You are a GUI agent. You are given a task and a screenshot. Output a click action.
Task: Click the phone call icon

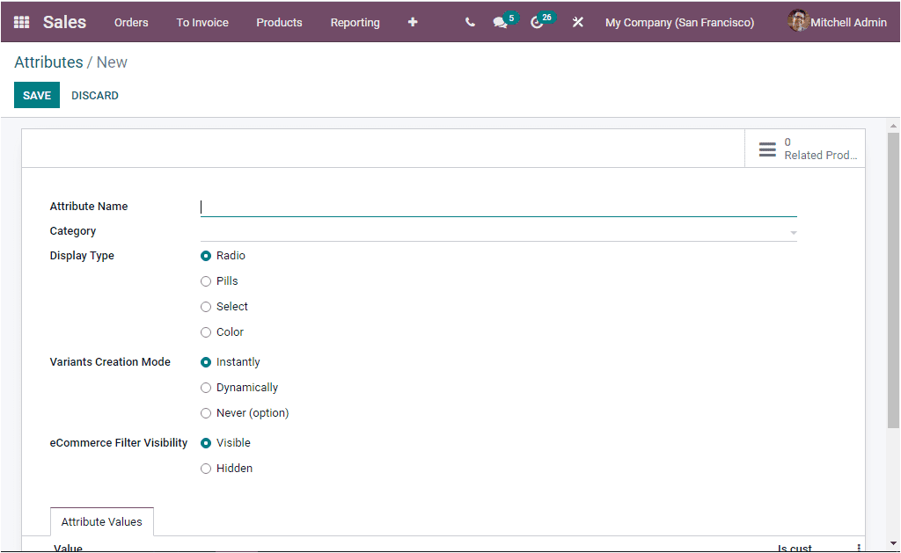pyautogui.click(x=469, y=22)
